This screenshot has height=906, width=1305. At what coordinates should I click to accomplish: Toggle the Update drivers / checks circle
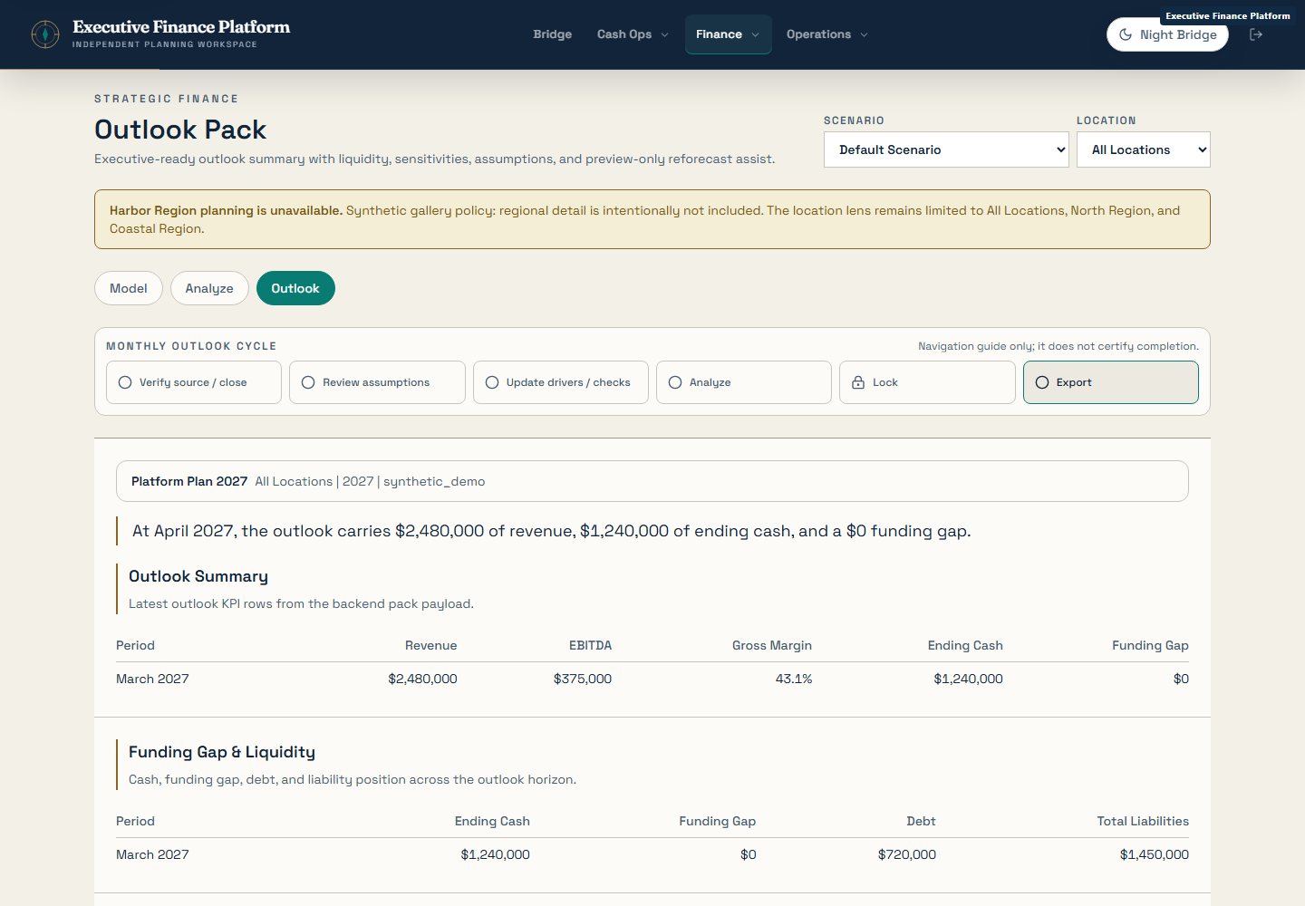pos(492,382)
